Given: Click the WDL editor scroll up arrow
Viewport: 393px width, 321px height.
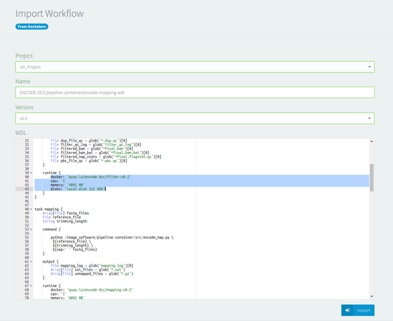Looking at the screenshot, I should point(372,141).
